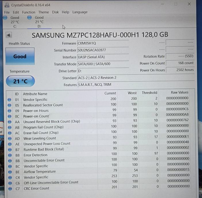This screenshot has height=198, width=202.
Task: Click the Attribute Name column header
Action: (x=35, y=94)
